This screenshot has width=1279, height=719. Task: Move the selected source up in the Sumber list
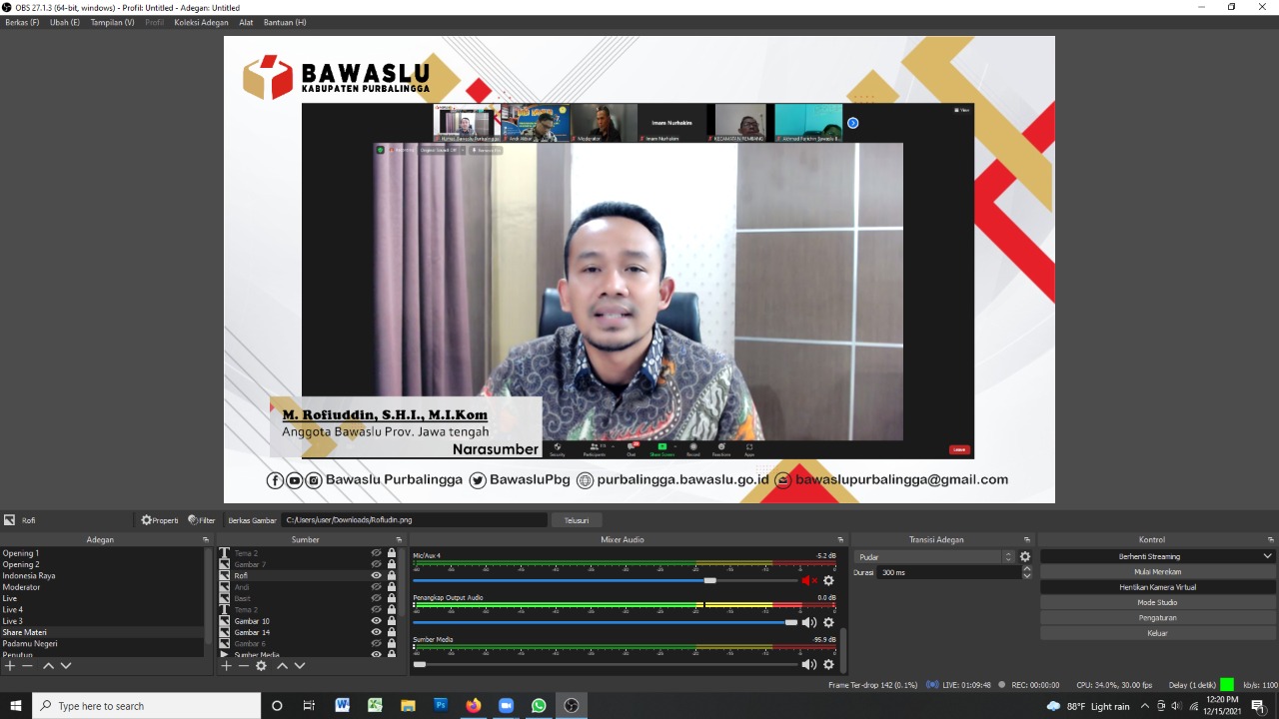tap(282, 666)
